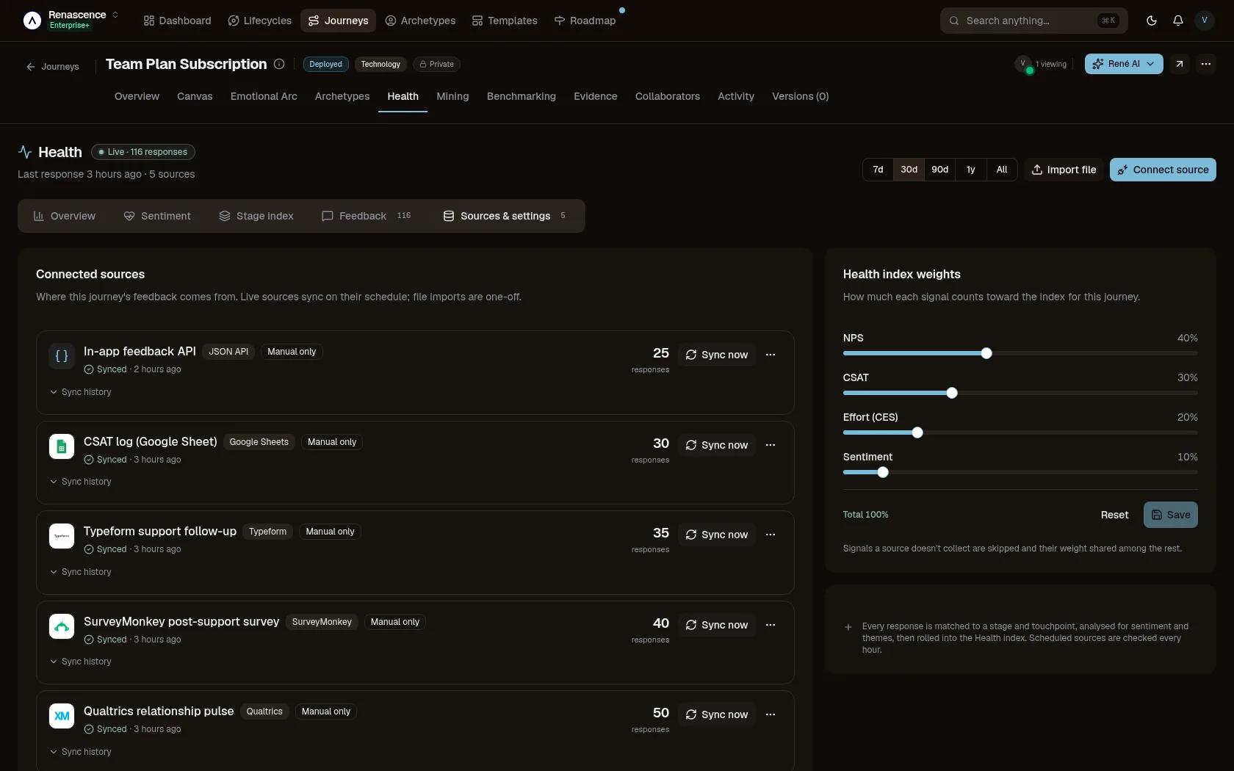Click 'Live · 116 responses' badge
This screenshot has width=1234, height=771.
point(142,152)
